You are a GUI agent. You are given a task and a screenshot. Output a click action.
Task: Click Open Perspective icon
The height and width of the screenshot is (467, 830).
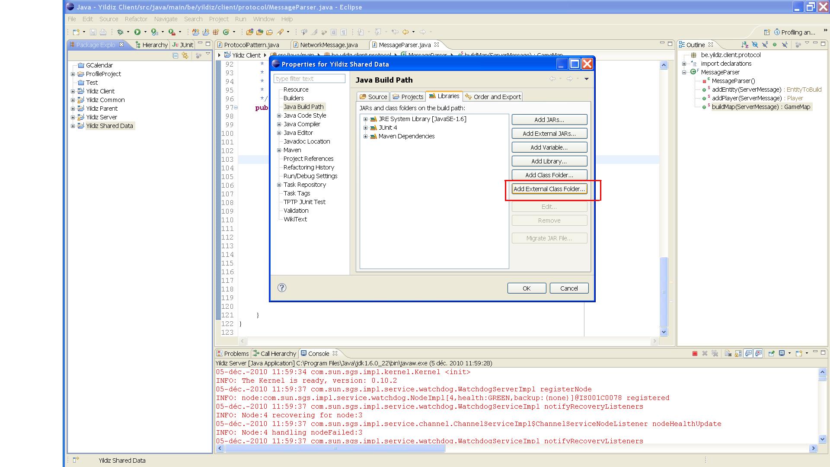pos(767,32)
